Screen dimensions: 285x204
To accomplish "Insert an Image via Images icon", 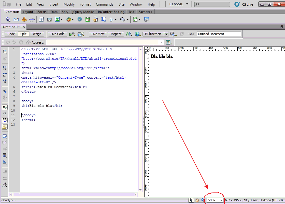I will (x=57, y=19).
